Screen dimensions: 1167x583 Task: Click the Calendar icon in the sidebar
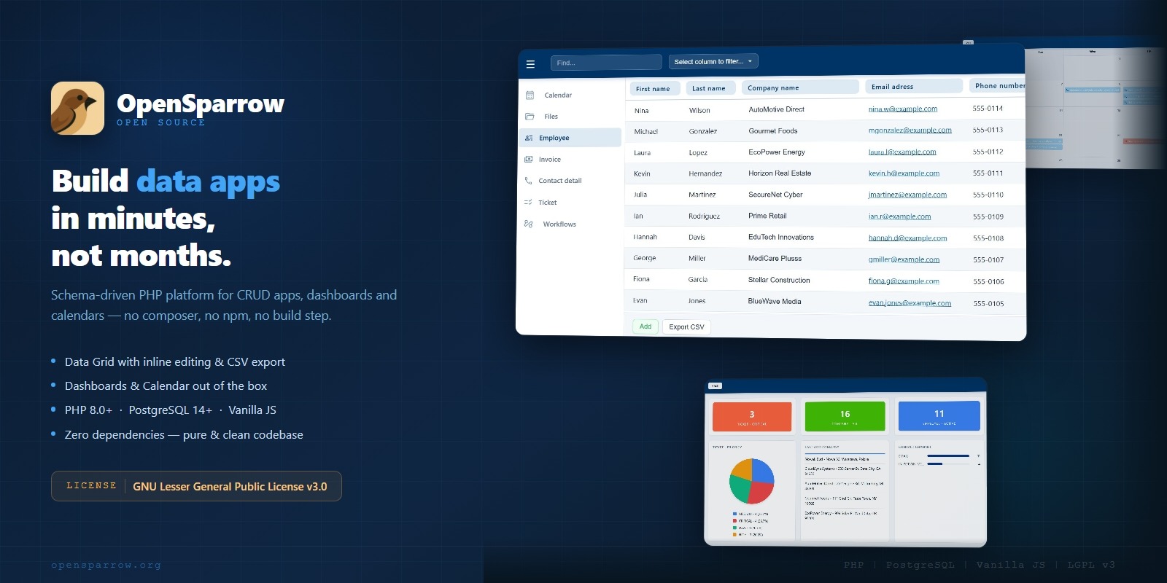pyautogui.click(x=530, y=95)
